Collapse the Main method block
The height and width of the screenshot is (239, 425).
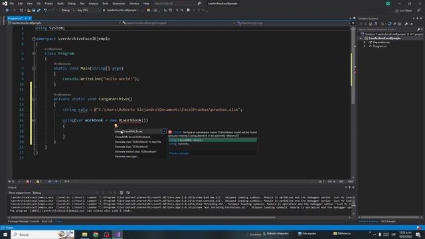coord(34,68)
